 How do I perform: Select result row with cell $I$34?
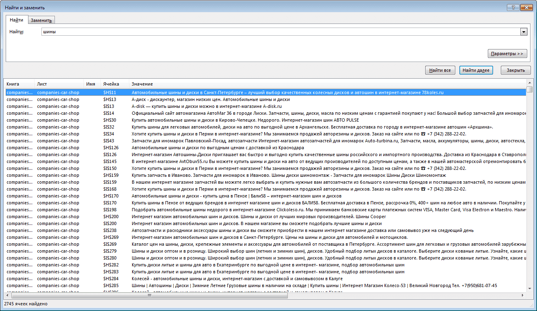(265, 134)
